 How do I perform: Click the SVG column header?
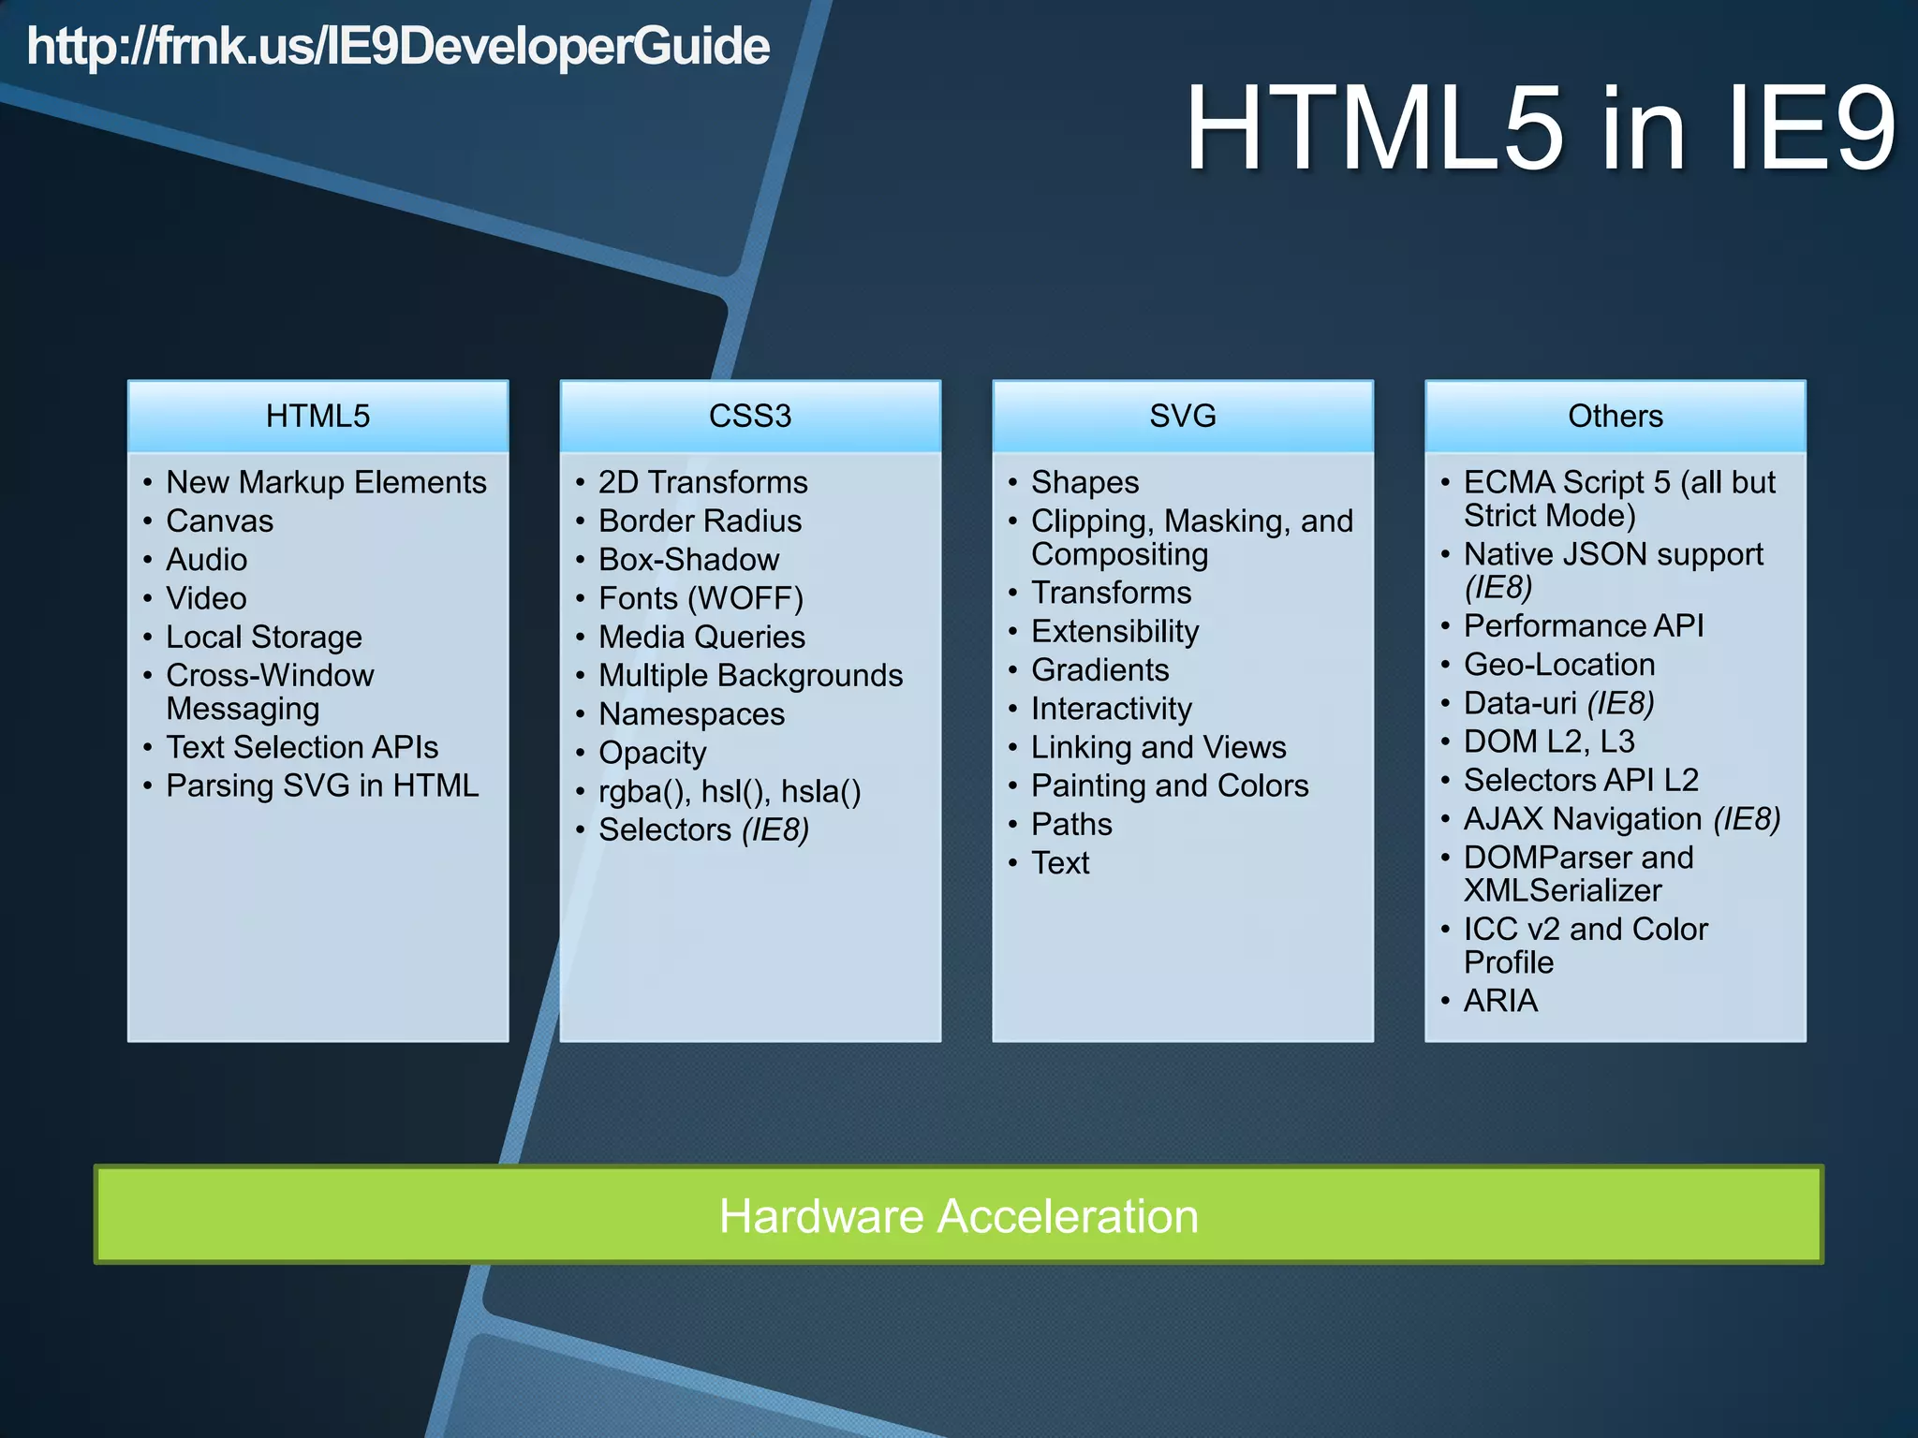(1182, 416)
